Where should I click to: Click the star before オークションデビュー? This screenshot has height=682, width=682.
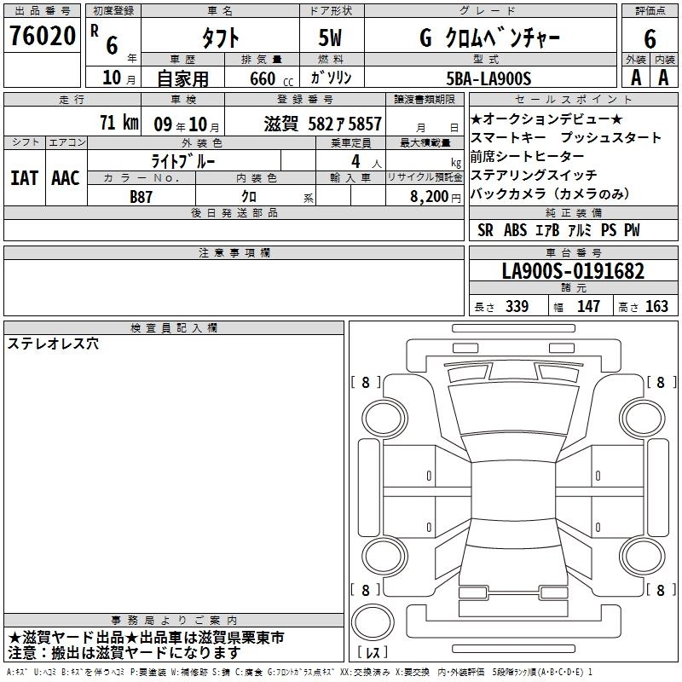(x=476, y=117)
